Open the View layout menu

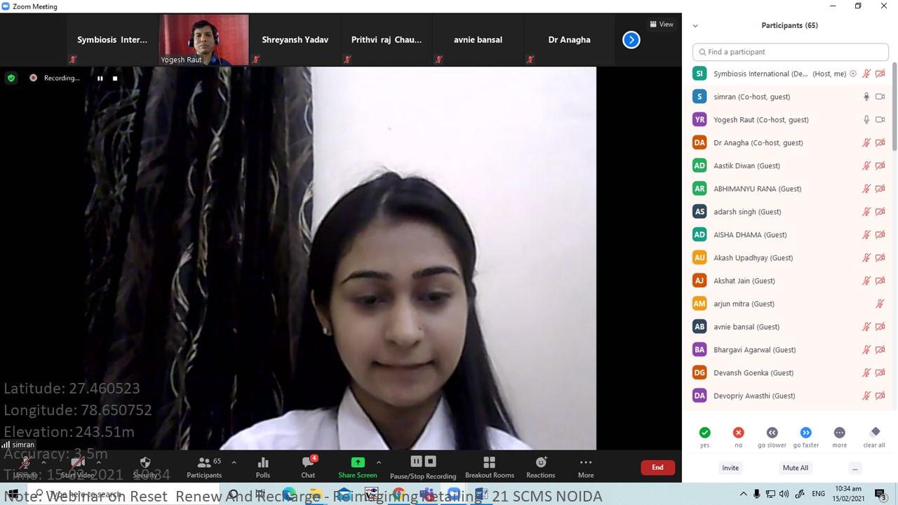[662, 24]
